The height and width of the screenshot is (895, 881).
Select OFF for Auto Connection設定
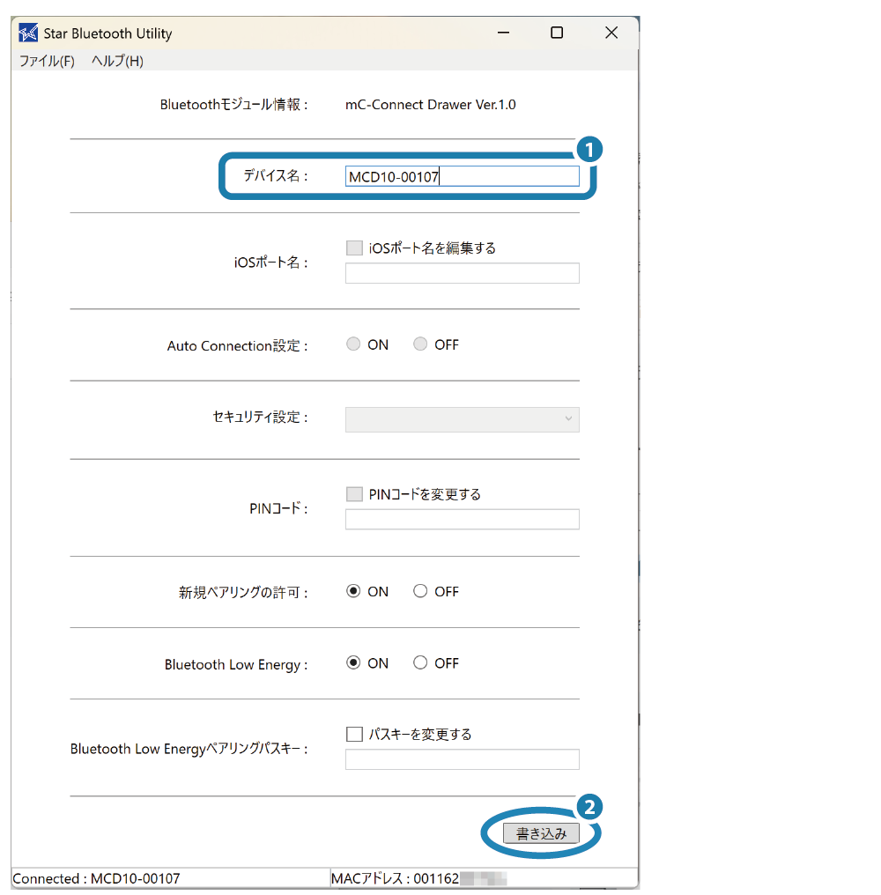pyautogui.click(x=420, y=344)
